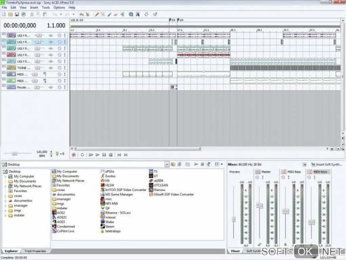Create a new project via toolbar icon
The image size is (346, 260).
pos(4,14)
